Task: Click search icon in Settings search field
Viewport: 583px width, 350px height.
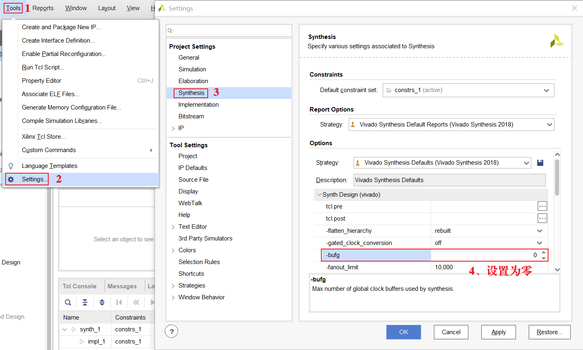Action: [x=170, y=30]
